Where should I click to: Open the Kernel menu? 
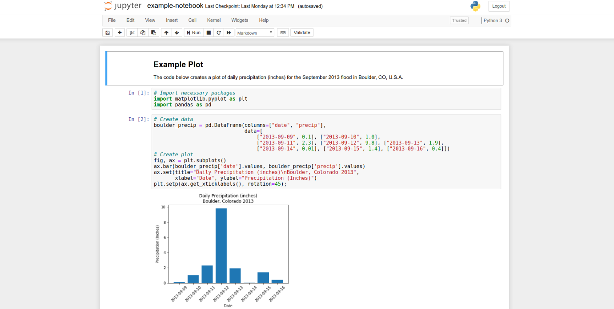214,20
